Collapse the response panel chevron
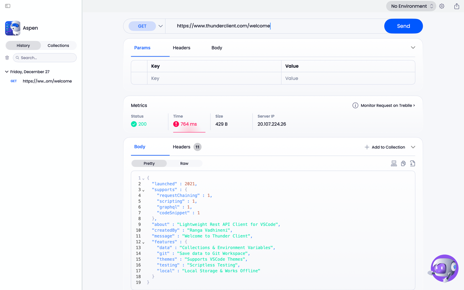 [x=413, y=147]
